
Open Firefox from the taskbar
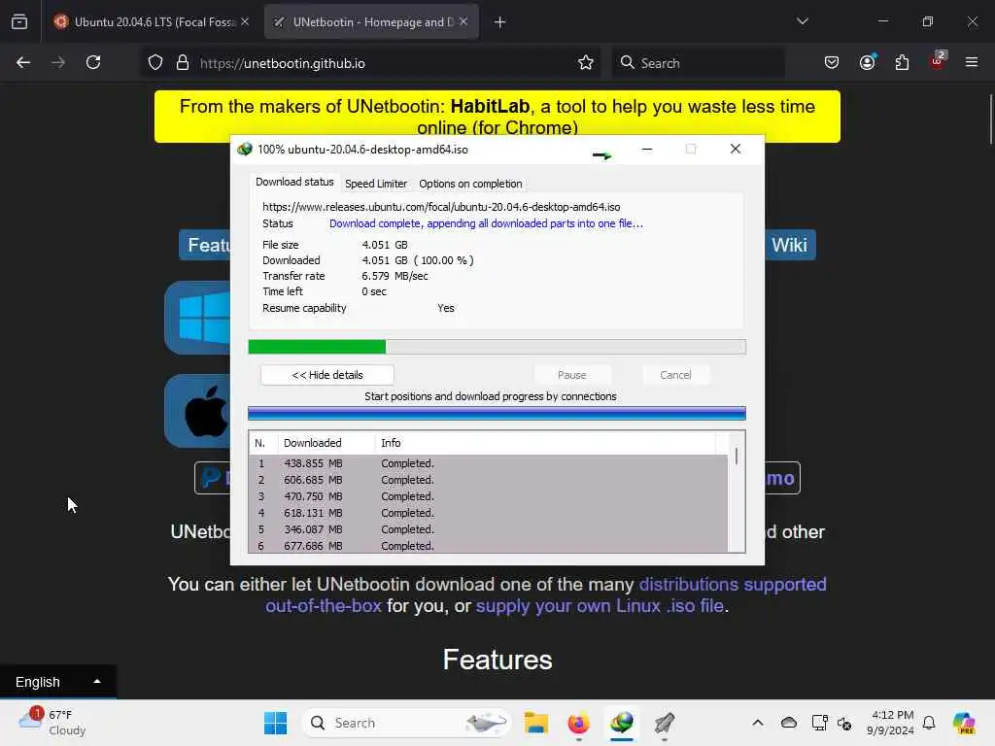tap(579, 723)
